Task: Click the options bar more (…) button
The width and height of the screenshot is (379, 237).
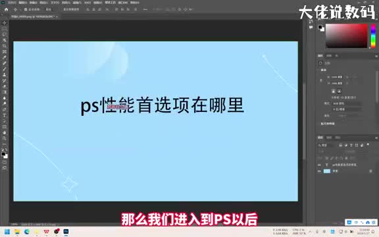Action: [x=145, y=9]
